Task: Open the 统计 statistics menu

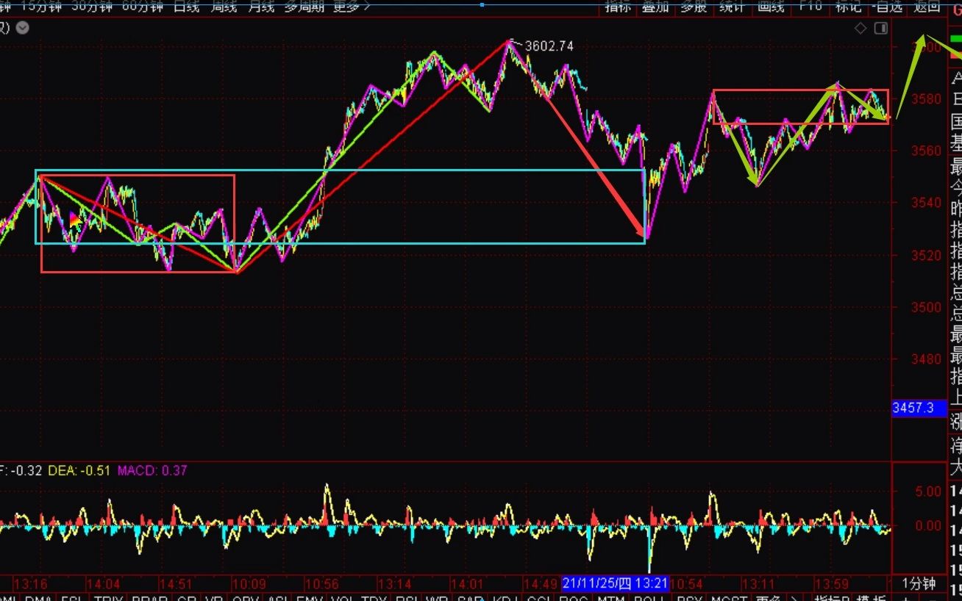Action: click(x=731, y=6)
